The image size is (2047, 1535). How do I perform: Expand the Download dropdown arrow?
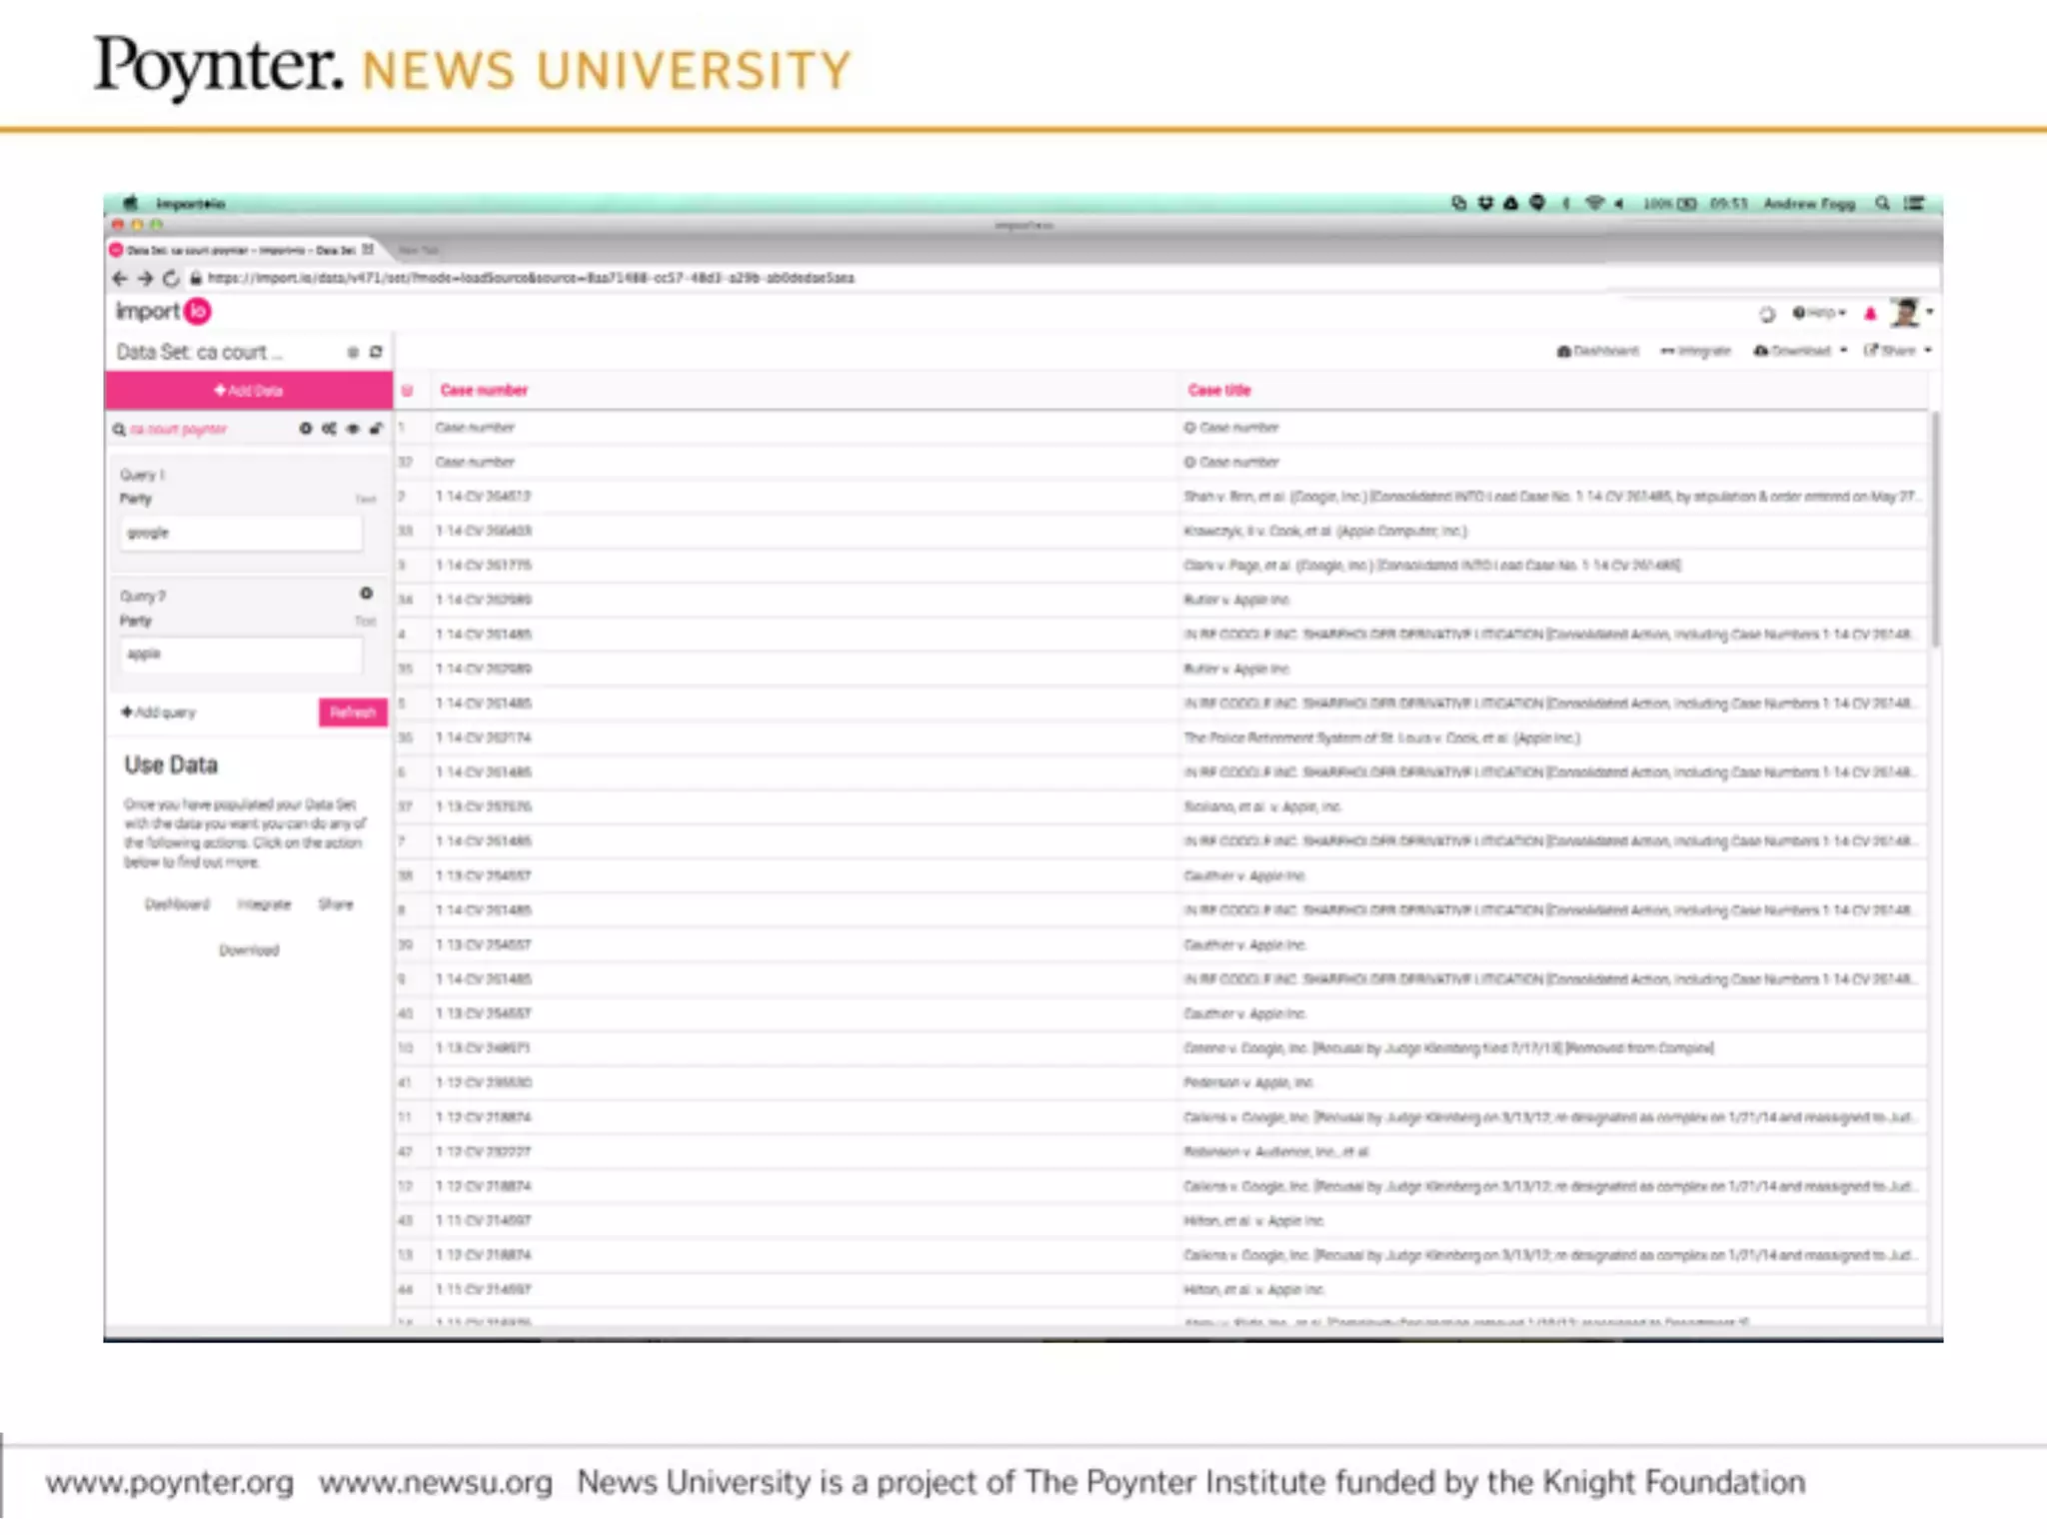[1843, 351]
